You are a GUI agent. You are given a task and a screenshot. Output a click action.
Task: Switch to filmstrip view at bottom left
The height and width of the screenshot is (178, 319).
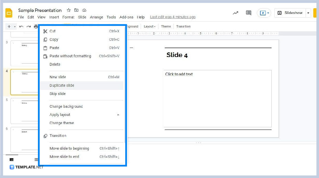coord(11,159)
